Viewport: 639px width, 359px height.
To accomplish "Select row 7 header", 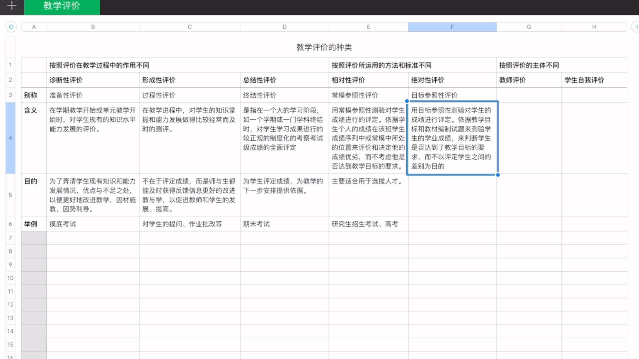I will click(x=10, y=238).
